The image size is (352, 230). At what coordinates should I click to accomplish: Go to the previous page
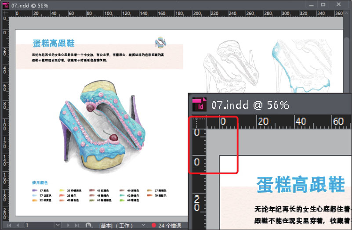tap(18, 225)
